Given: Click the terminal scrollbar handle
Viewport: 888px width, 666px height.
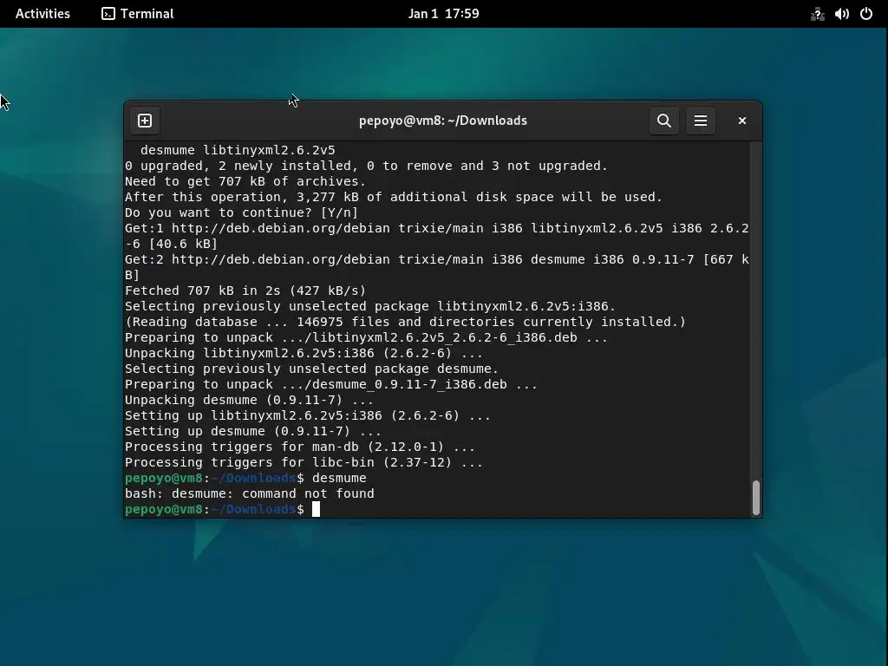Looking at the screenshot, I should [755, 498].
